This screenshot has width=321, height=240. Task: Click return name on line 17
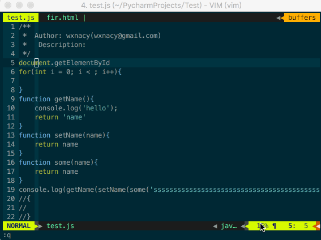click(x=56, y=172)
